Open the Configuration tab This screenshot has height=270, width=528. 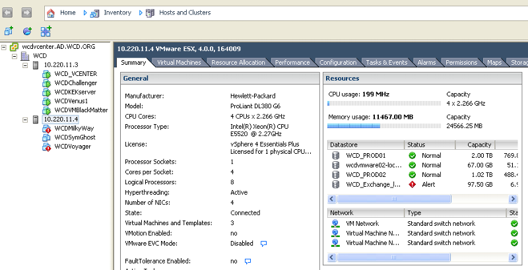(x=338, y=63)
